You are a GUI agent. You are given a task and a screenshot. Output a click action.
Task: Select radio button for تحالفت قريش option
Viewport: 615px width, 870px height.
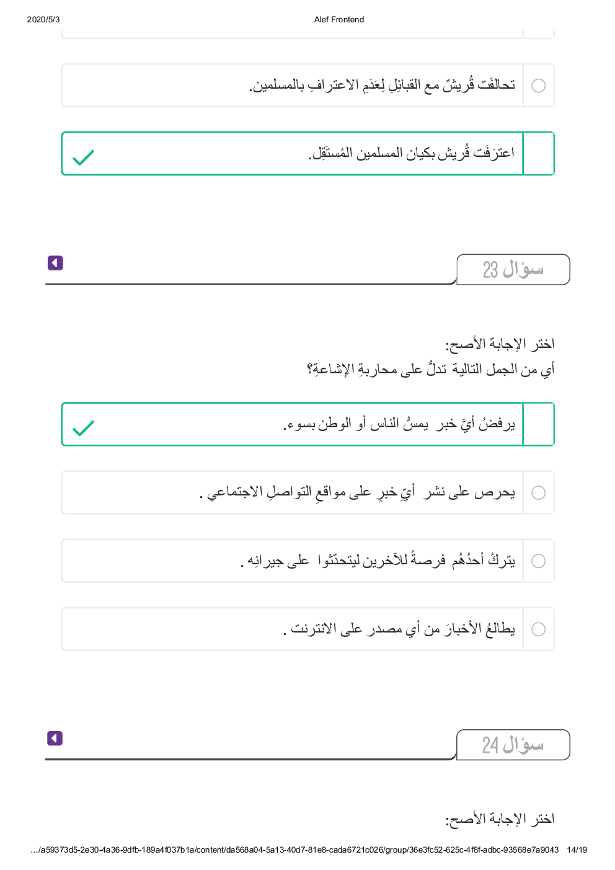(538, 86)
